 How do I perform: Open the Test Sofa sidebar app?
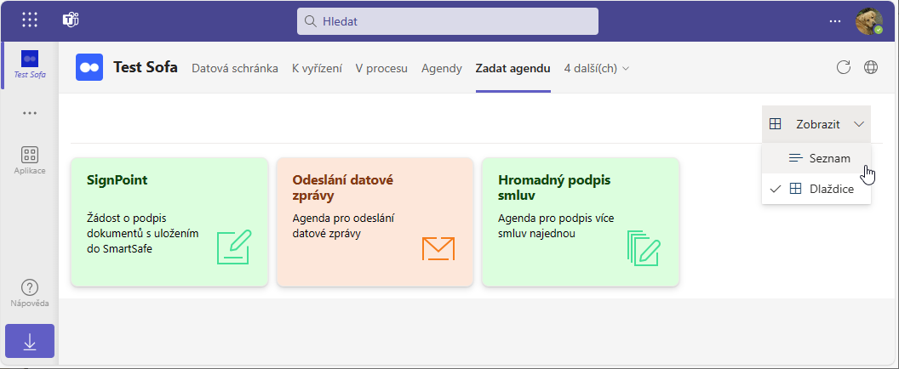tap(30, 64)
